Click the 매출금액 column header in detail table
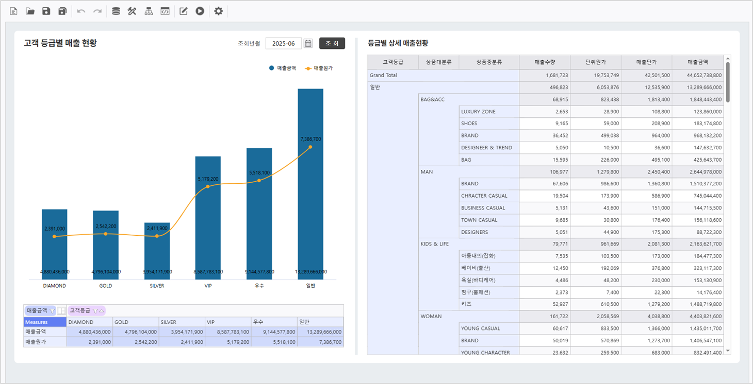This screenshot has width=753, height=384. pyautogui.click(x=698, y=62)
